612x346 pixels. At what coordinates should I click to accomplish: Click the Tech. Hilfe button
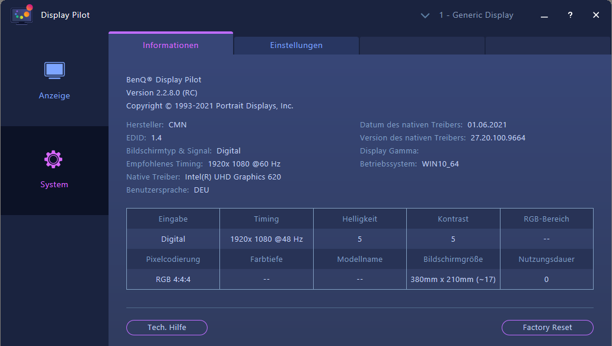click(167, 327)
